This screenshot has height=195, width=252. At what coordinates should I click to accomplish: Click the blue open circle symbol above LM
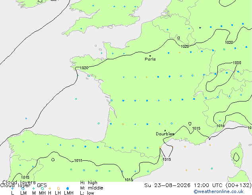click(23, 188)
